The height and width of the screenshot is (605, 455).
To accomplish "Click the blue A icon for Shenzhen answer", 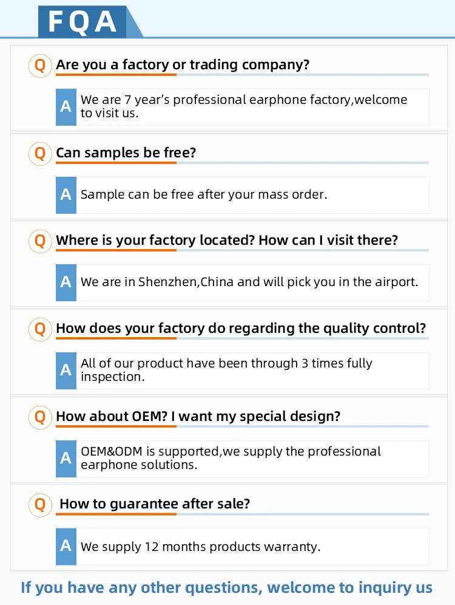I will click(x=66, y=282).
